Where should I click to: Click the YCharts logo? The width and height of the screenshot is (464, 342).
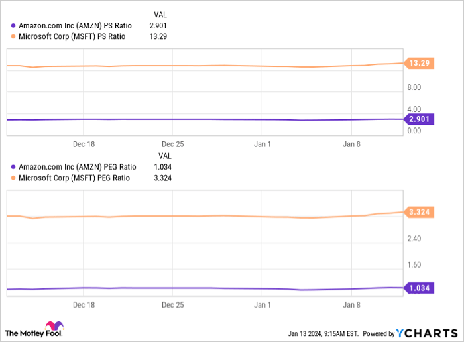(x=428, y=333)
